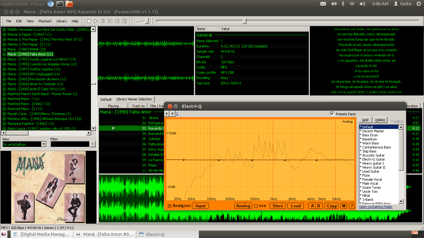Expand Mario Lanza Jukebox Hits node
The image size is (424, 238).
tap(4, 129)
